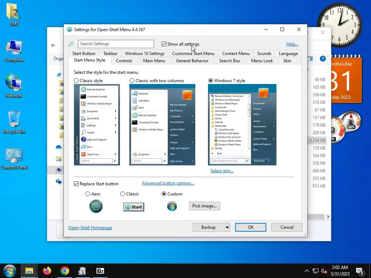
Task: Open the Search Box tab
Action: tap(229, 61)
